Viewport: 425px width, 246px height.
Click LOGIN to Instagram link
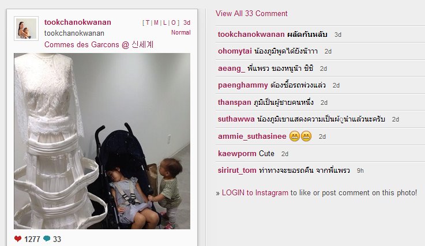255,193
